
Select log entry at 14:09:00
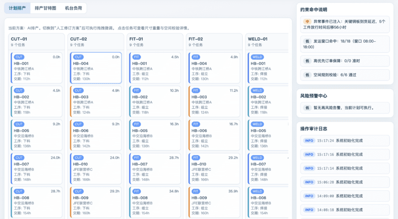point(345,196)
